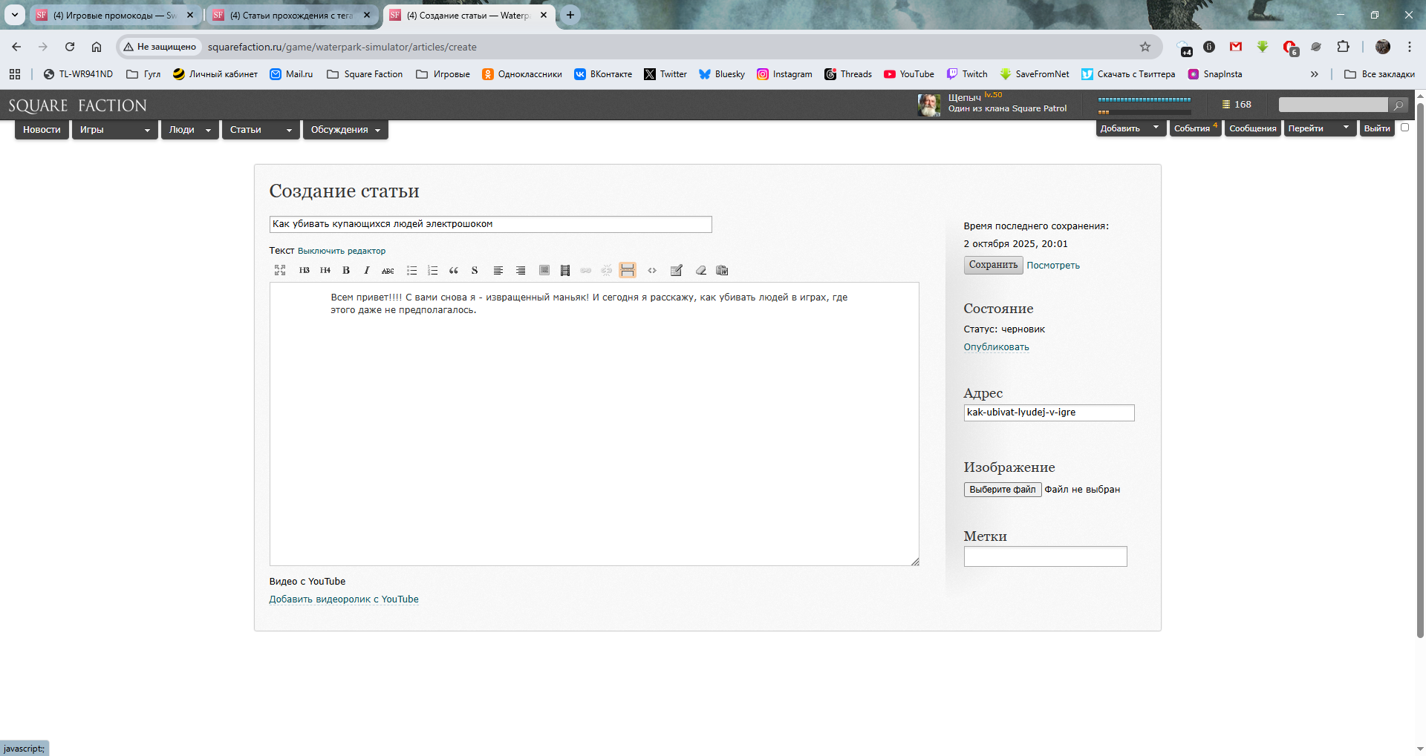Apply italic formatting in editor toolbar

click(367, 270)
